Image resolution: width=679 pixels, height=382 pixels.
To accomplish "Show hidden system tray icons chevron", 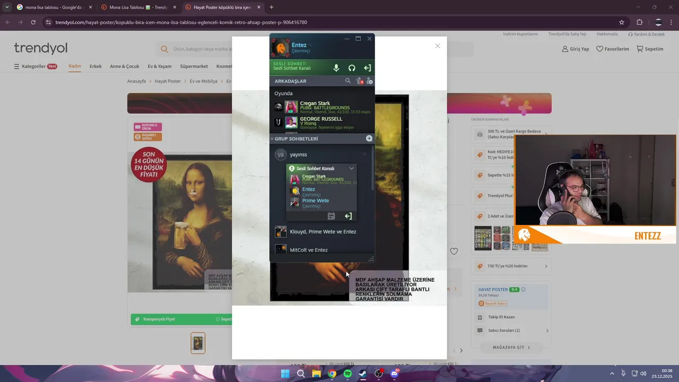I will pos(612,374).
